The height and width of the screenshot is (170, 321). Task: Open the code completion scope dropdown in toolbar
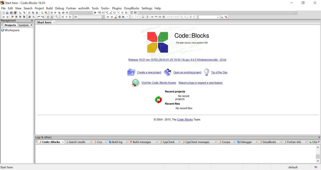point(163,13)
